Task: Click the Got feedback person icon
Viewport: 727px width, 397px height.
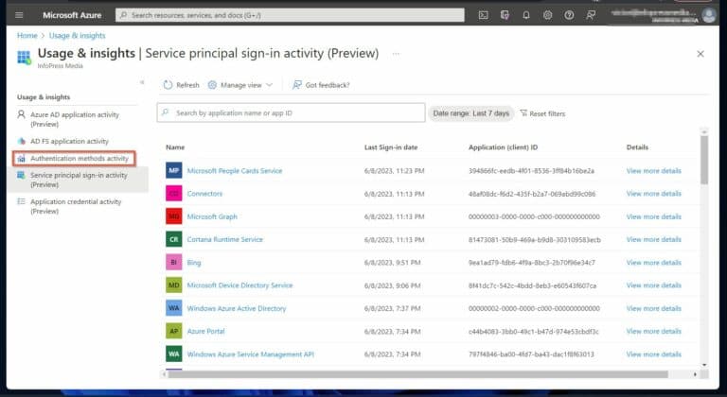Action: pyautogui.click(x=296, y=85)
